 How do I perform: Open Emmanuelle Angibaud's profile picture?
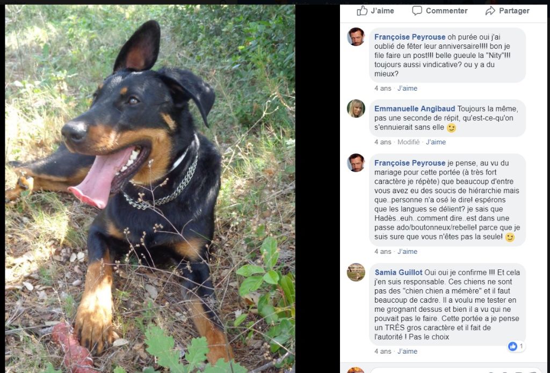(x=356, y=108)
